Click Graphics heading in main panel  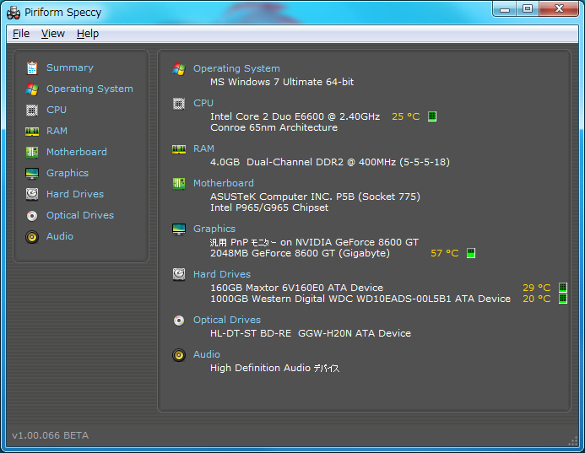[x=214, y=229]
